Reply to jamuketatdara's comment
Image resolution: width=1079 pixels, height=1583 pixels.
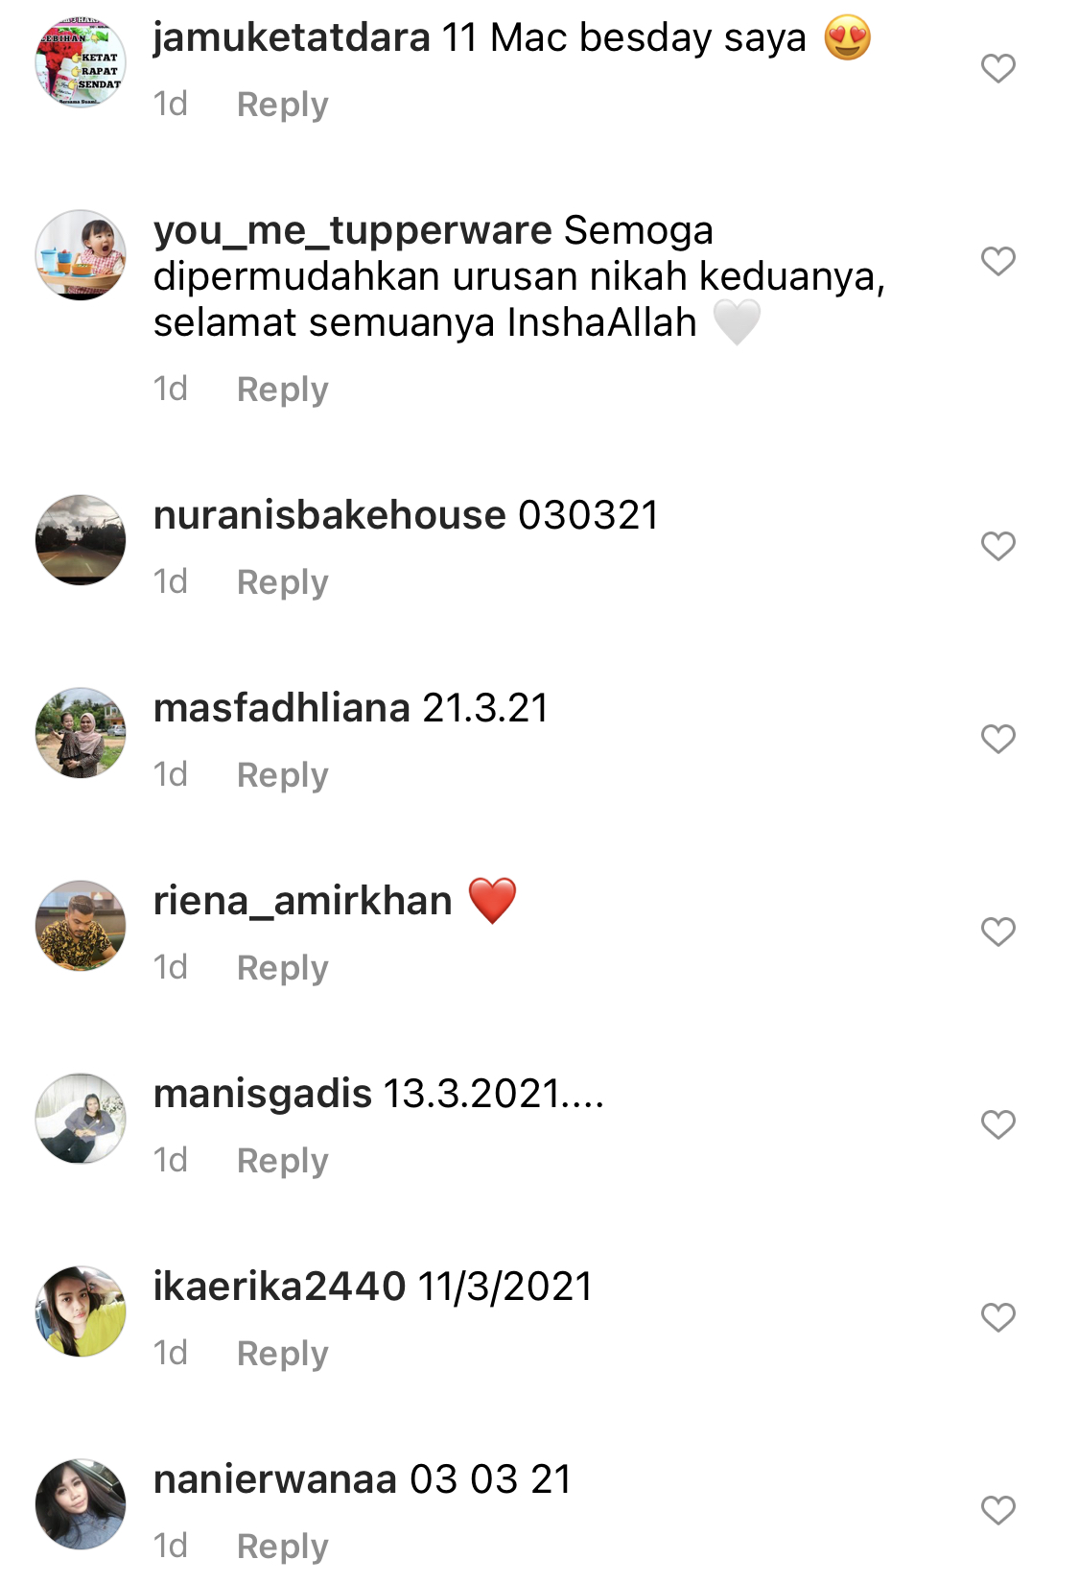pos(282,105)
